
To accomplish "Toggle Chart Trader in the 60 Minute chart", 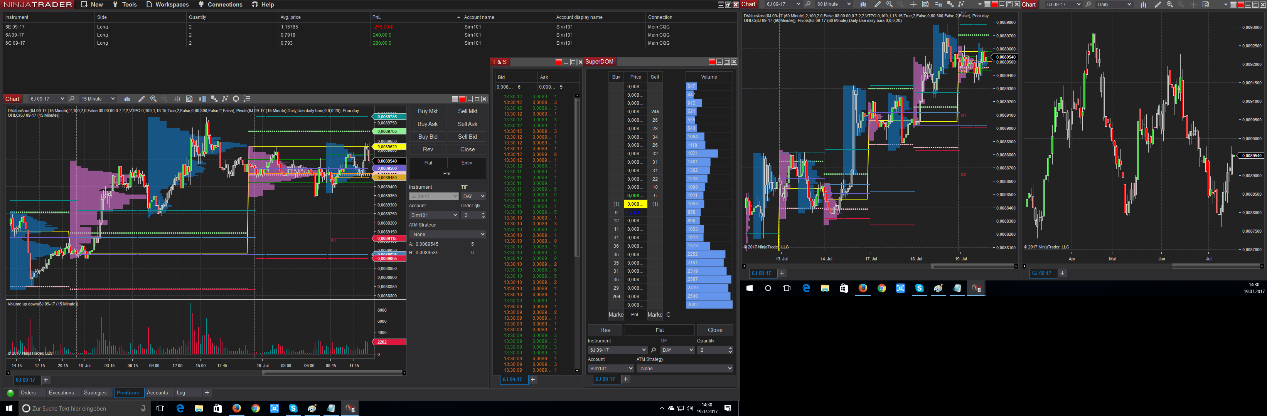I will tap(938, 4).
